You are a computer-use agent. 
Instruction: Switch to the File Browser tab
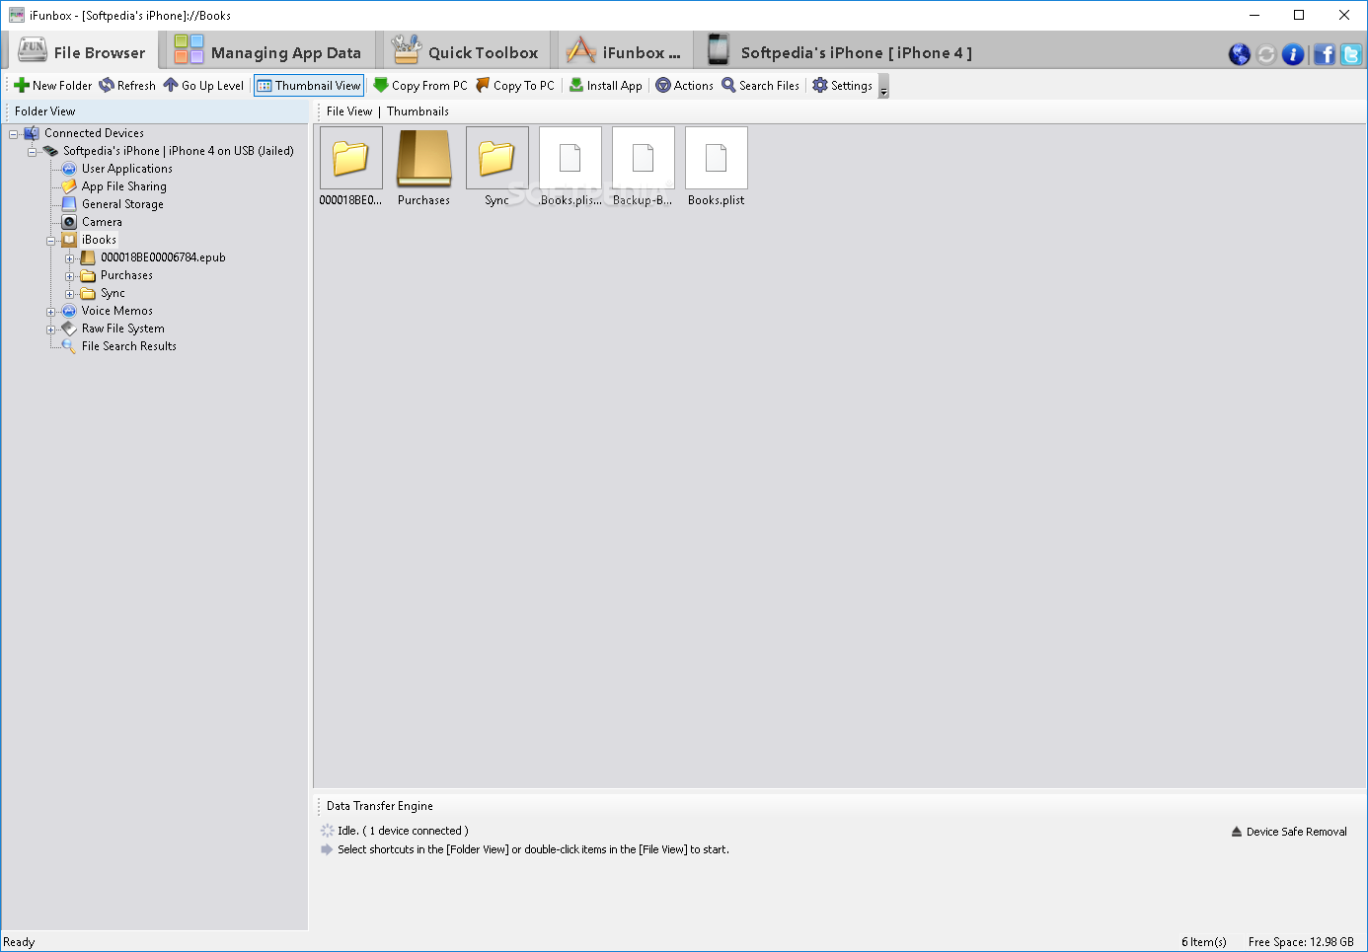82,51
